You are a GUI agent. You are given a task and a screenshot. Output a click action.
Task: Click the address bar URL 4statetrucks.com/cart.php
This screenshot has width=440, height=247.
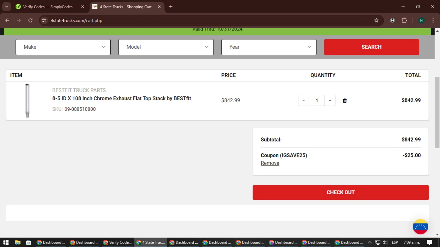pos(76,21)
